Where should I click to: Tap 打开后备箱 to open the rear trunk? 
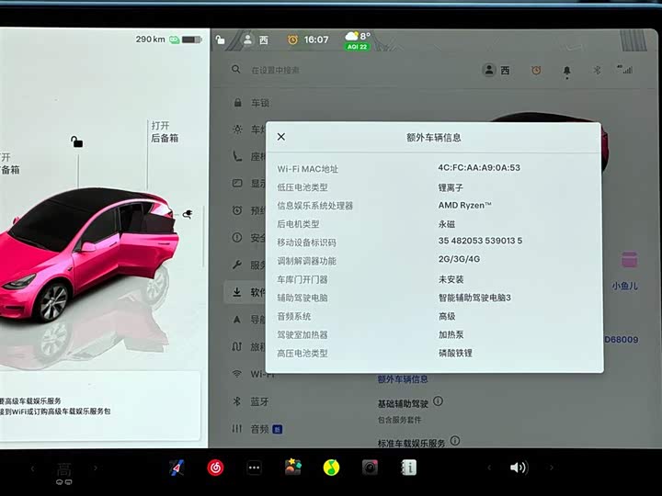tap(165, 131)
